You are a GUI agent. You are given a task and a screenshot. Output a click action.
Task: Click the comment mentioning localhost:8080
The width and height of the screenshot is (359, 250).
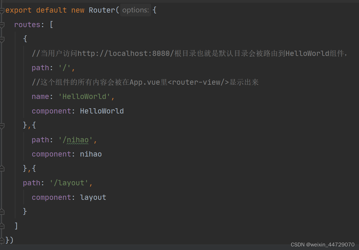pos(190,53)
